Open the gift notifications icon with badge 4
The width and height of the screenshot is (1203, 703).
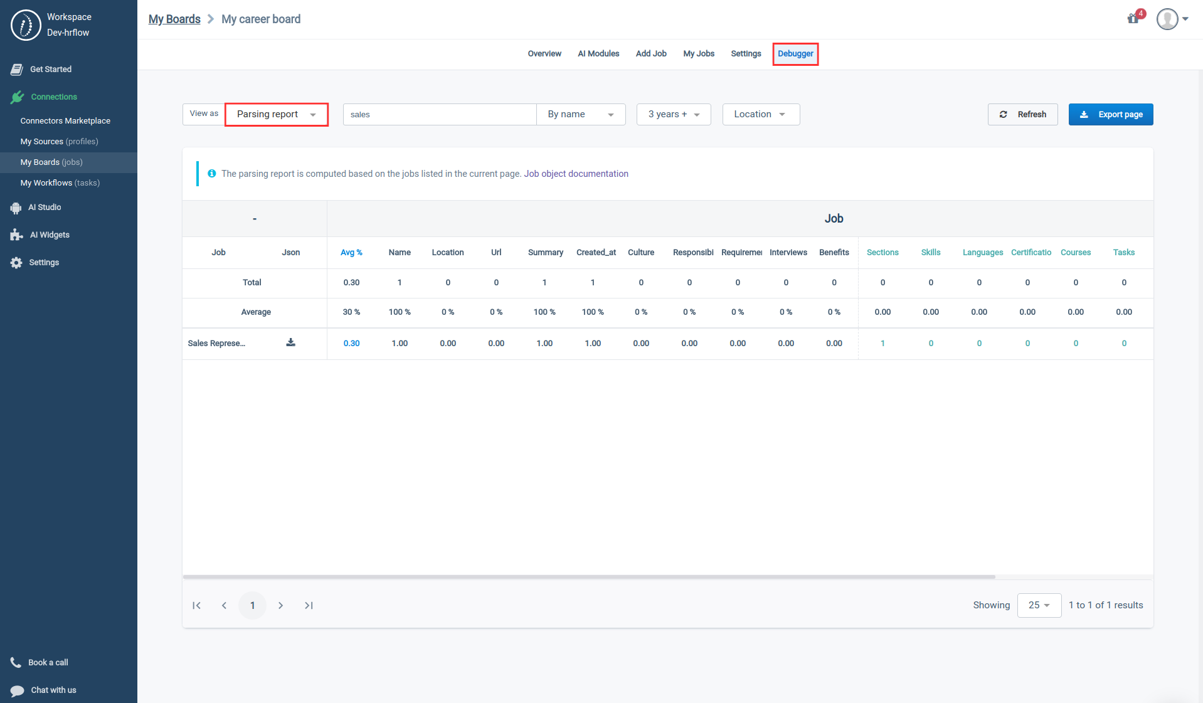[1133, 19]
